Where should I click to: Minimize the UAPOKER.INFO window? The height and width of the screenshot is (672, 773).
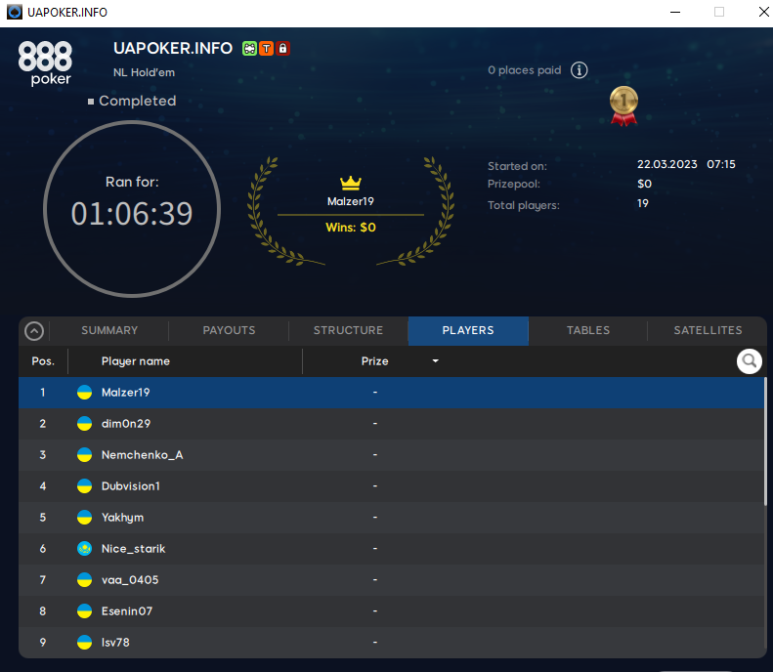coord(675,12)
